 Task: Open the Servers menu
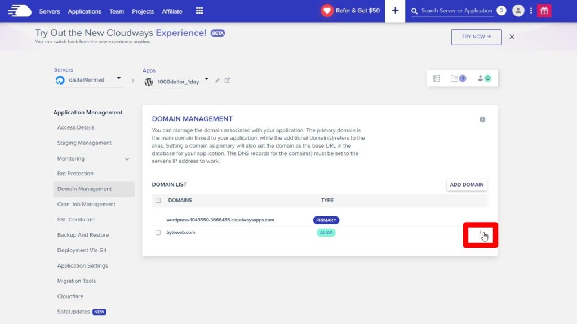point(50,11)
